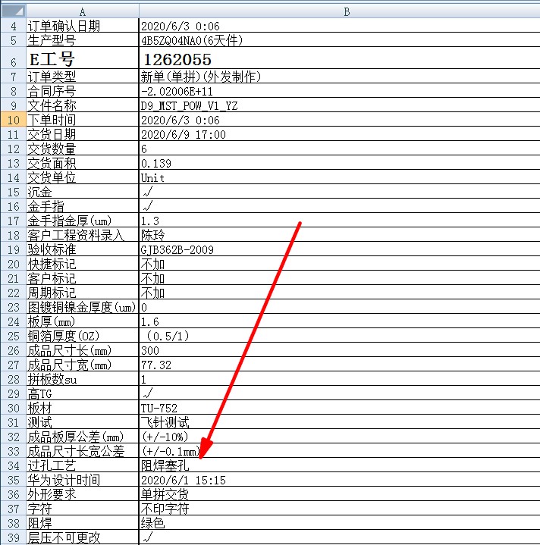Click cell TU-752
540x545 pixels.
(339, 408)
